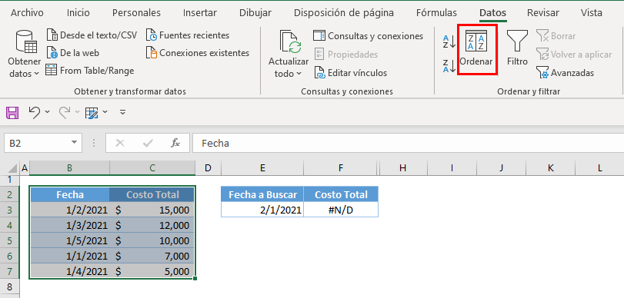
Task: Open the Archivo tab
Action: pos(27,13)
